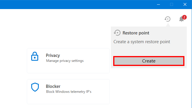Click 'Create a system restore point' description
This screenshot has width=192, height=108.
tap(142, 42)
